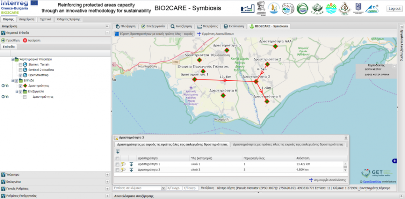Click Δραστηριότητα 6 marker on map

223,96
